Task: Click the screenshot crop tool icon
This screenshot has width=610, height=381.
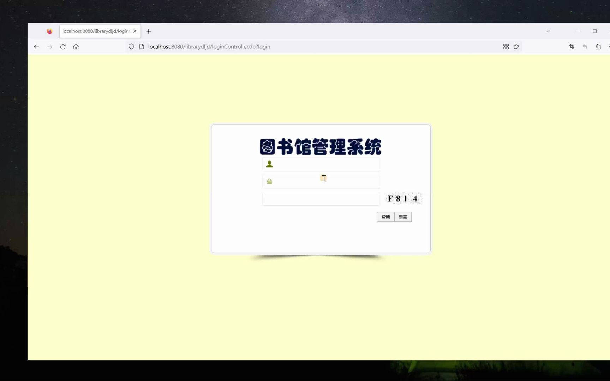Action: [572, 46]
